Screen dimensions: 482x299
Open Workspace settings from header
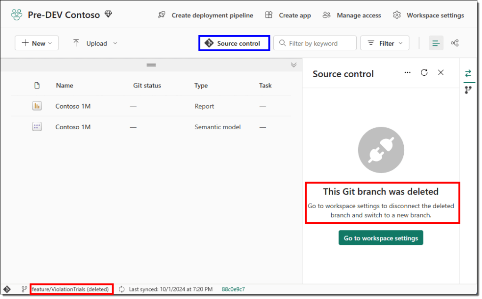[428, 15]
